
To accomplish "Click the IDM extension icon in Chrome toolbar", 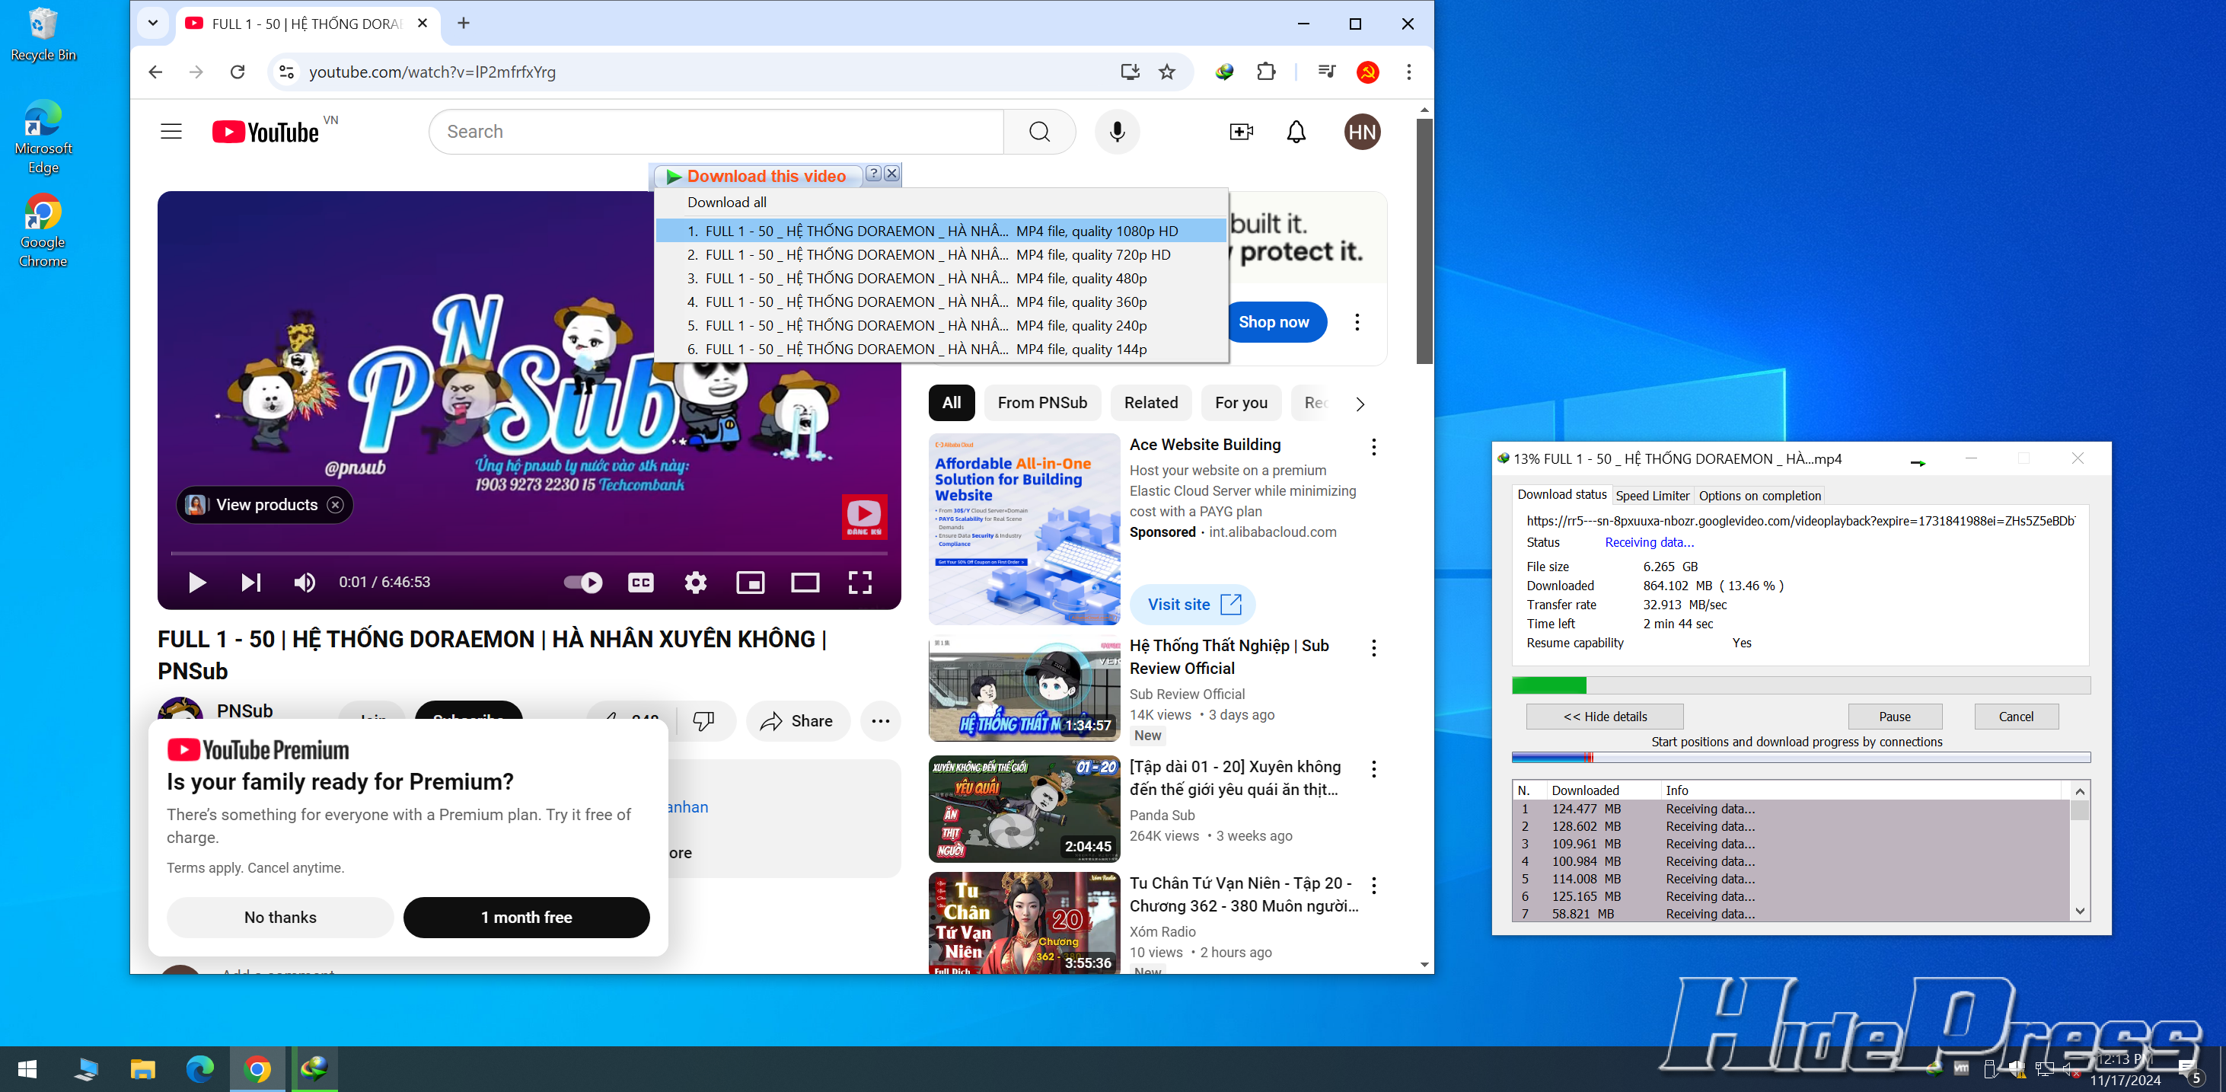I will 1223,72.
